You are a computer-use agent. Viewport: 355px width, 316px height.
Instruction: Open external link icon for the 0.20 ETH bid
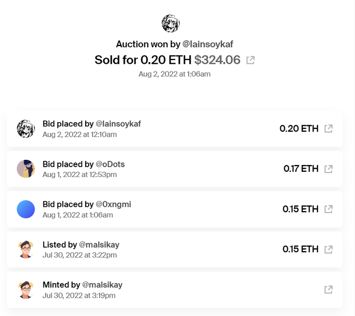click(x=328, y=128)
